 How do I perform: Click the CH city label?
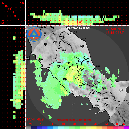(x=95, y=69)
